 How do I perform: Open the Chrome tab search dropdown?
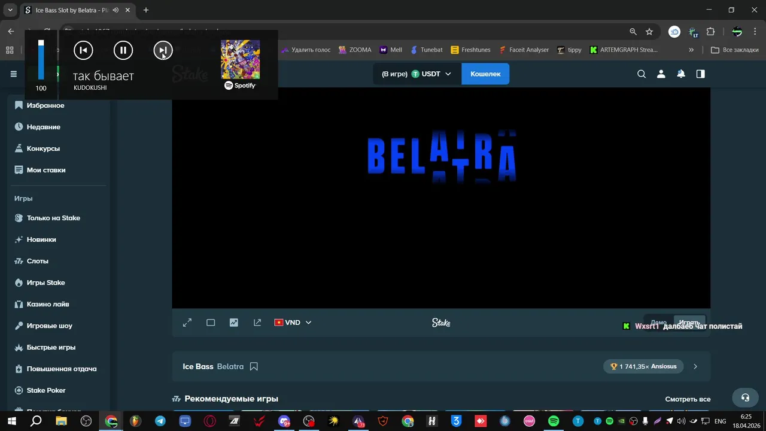(x=10, y=10)
